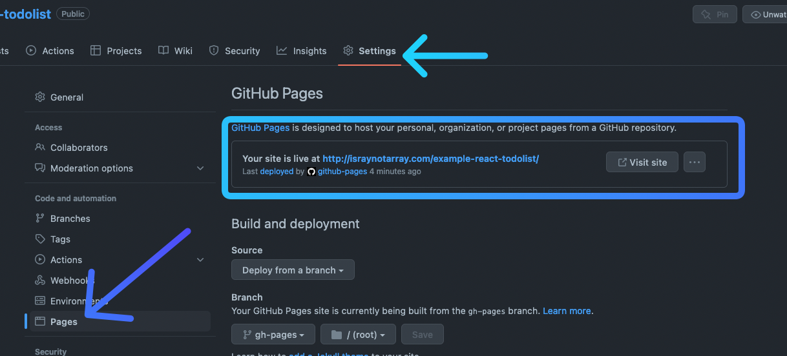Open the gh-pages branch dropdown

[x=273, y=335]
